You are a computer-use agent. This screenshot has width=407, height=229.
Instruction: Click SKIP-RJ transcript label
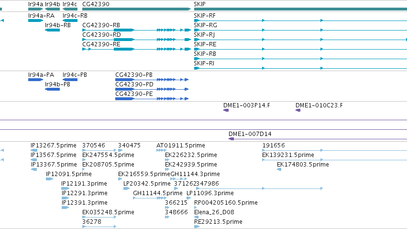pyautogui.click(x=204, y=35)
